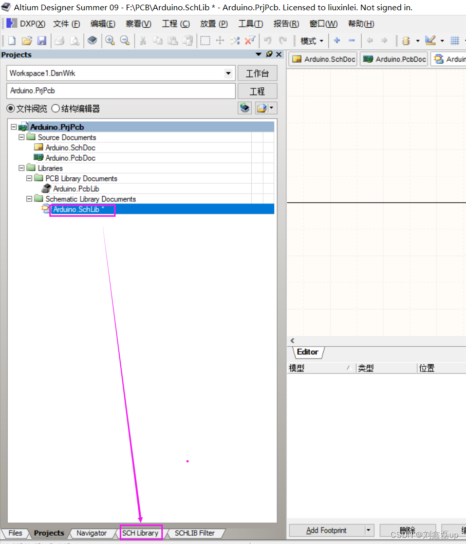466x544 pixels.
Task: Open the 放置 (P) menu
Action: 214,24
